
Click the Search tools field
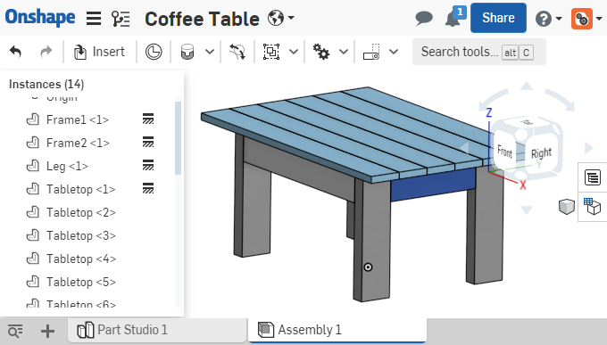pyautogui.click(x=478, y=52)
